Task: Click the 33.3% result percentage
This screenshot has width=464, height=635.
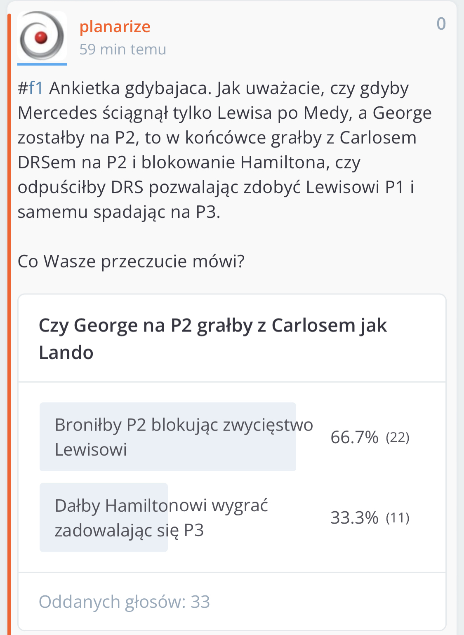Action: tap(354, 518)
